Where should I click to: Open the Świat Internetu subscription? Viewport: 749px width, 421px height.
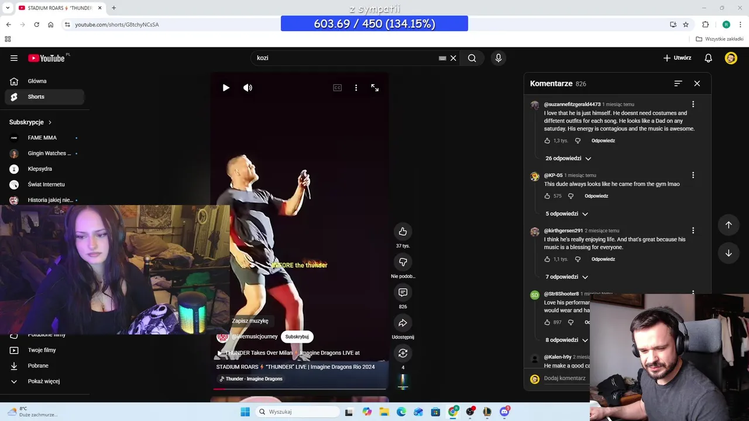pos(44,185)
